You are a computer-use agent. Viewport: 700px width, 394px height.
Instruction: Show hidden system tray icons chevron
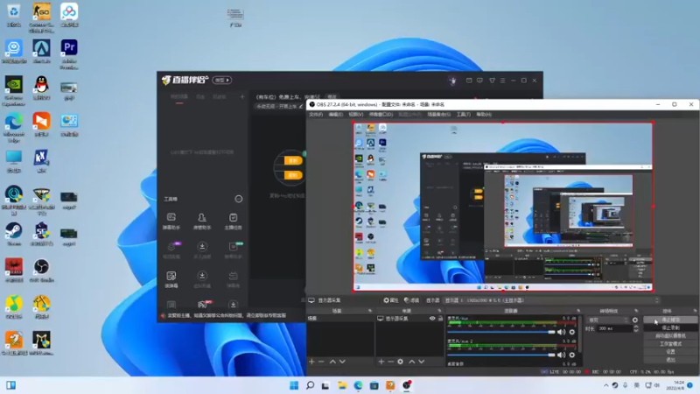(x=605, y=385)
